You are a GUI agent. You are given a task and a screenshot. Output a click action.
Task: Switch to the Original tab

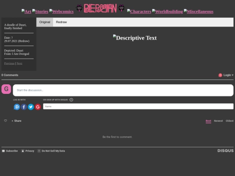point(45,22)
